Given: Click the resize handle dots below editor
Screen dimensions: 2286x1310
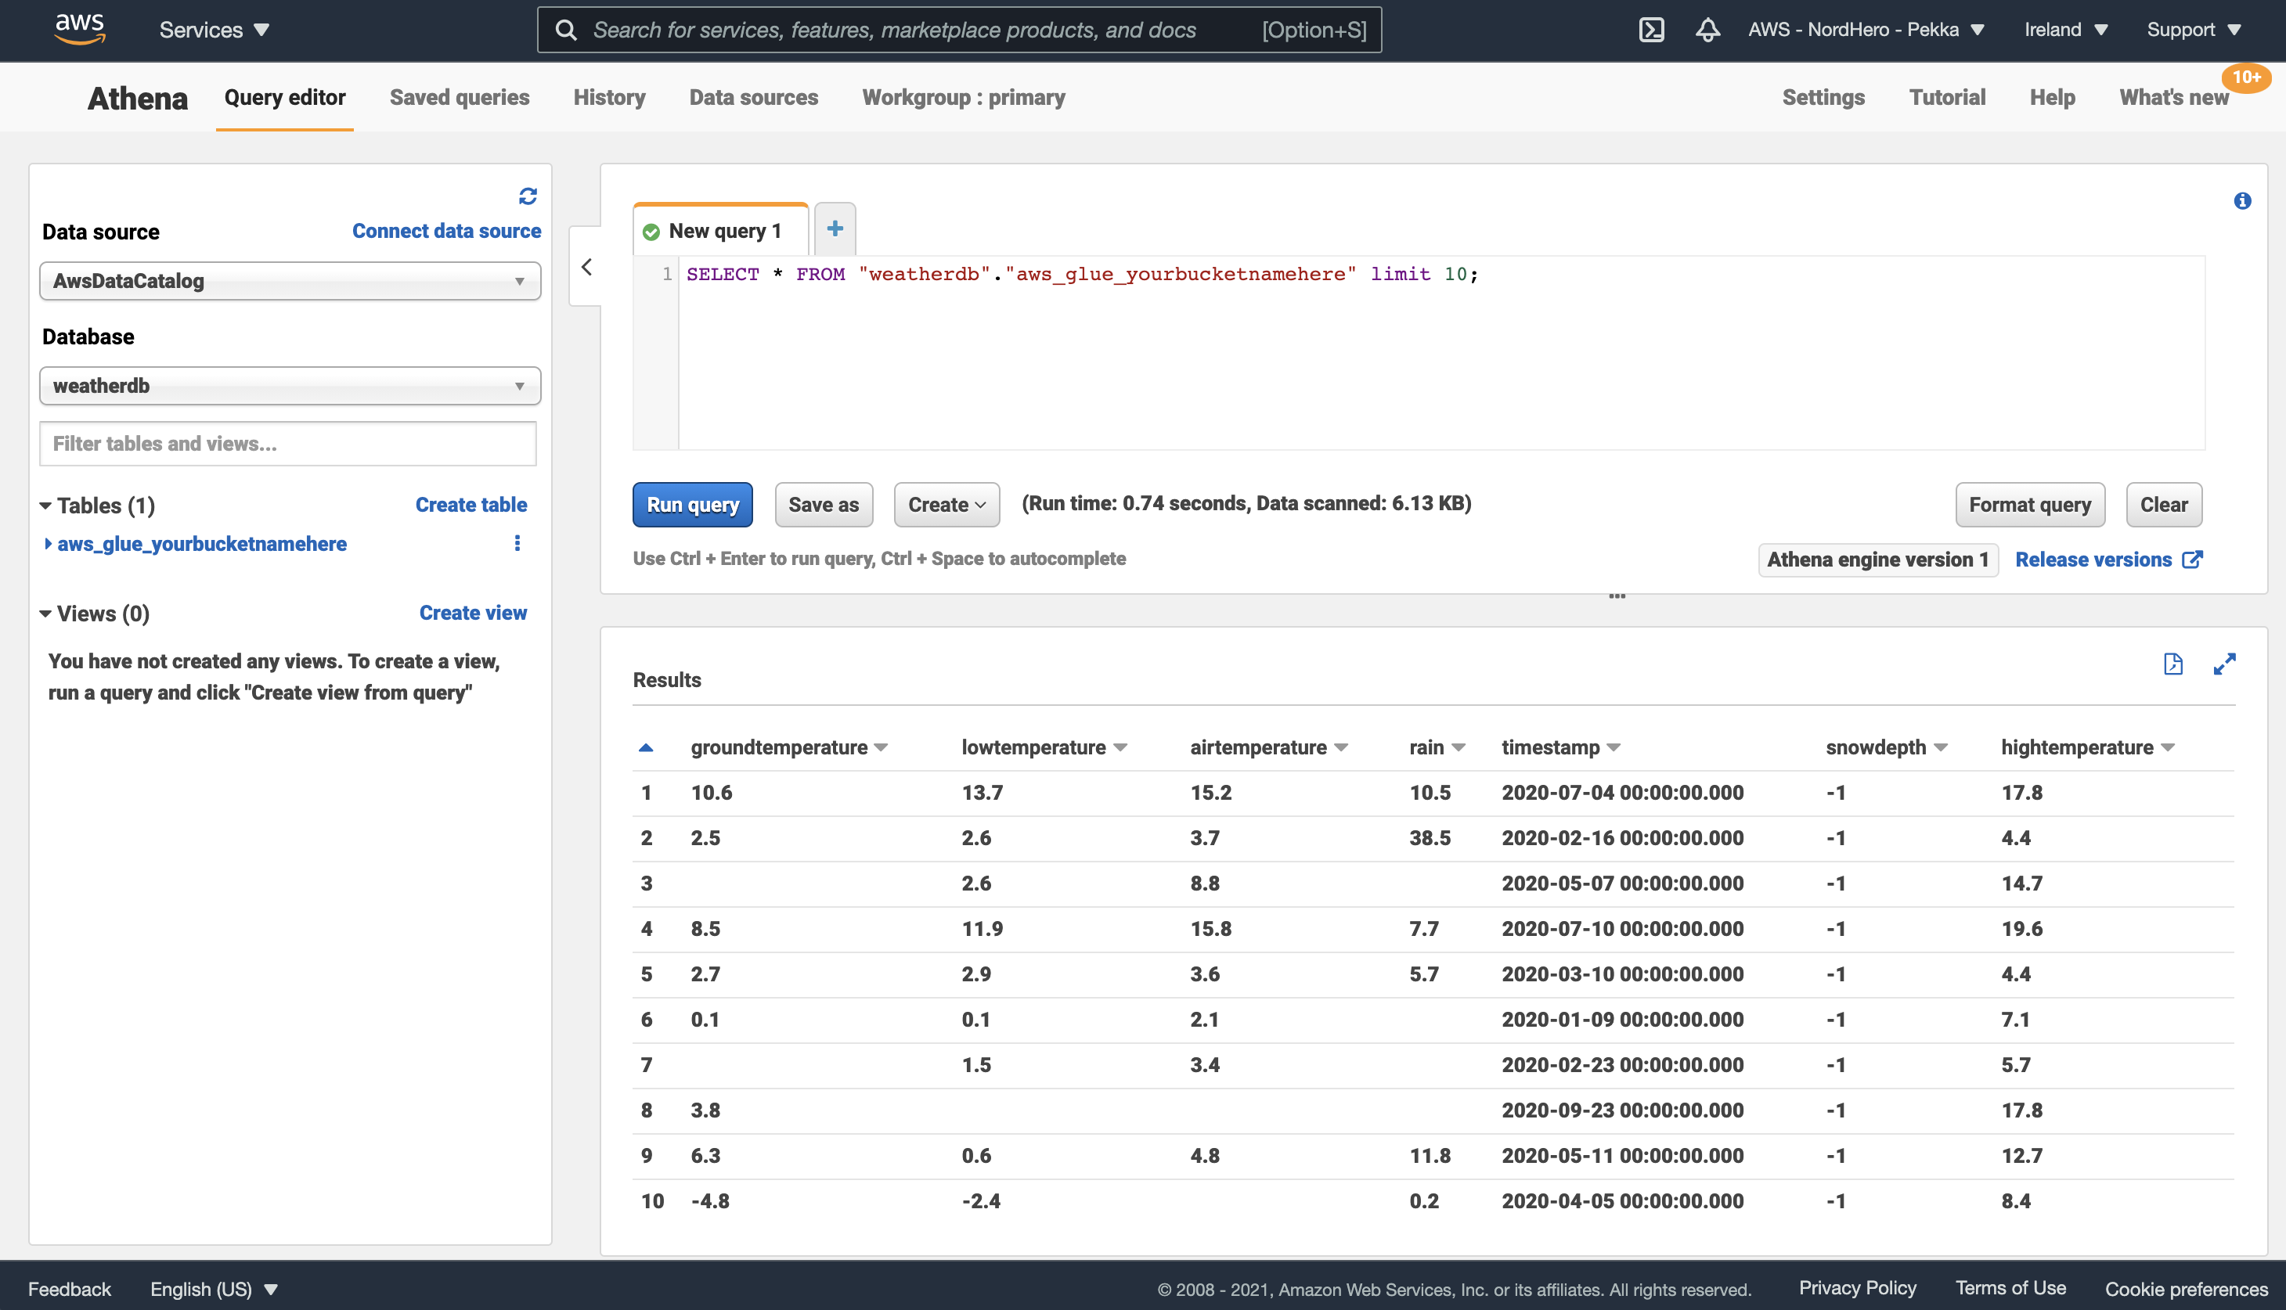Looking at the screenshot, I should (1617, 596).
